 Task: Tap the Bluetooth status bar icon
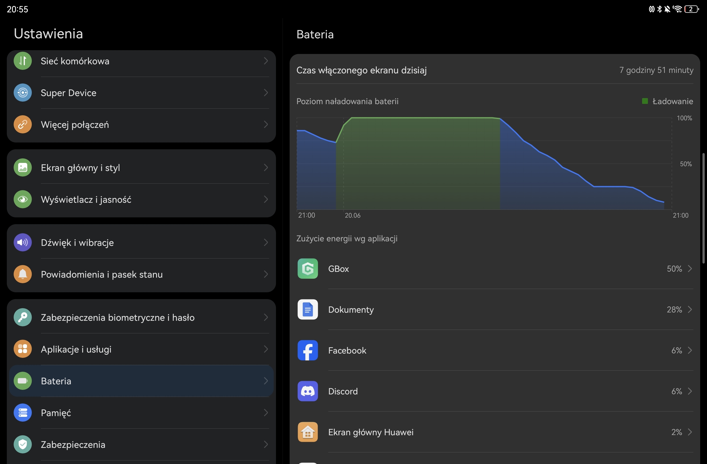point(660,9)
